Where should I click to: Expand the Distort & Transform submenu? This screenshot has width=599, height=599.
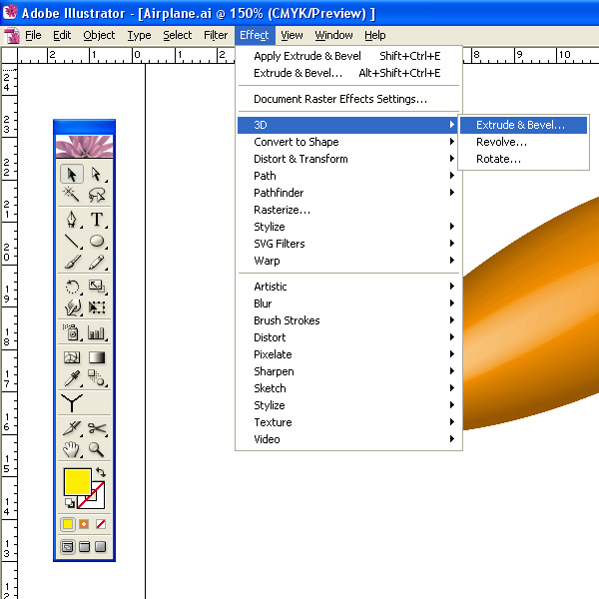tap(348, 159)
